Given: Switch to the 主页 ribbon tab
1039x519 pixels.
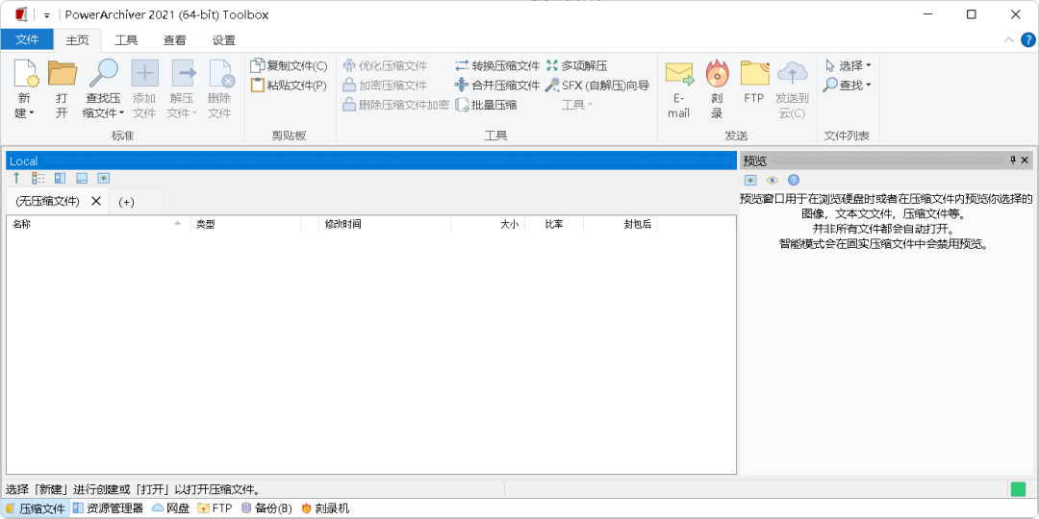Looking at the screenshot, I should pyautogui.click(x=78, y=39).
